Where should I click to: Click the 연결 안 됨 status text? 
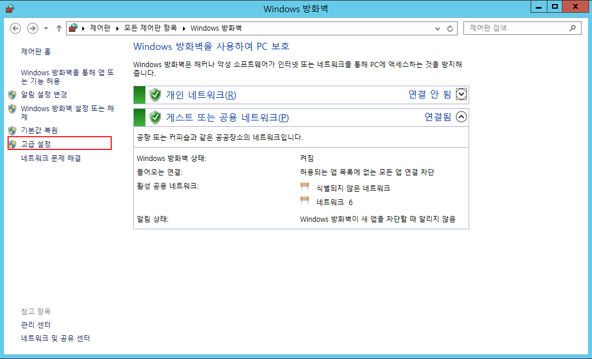[x=430, y=94]
